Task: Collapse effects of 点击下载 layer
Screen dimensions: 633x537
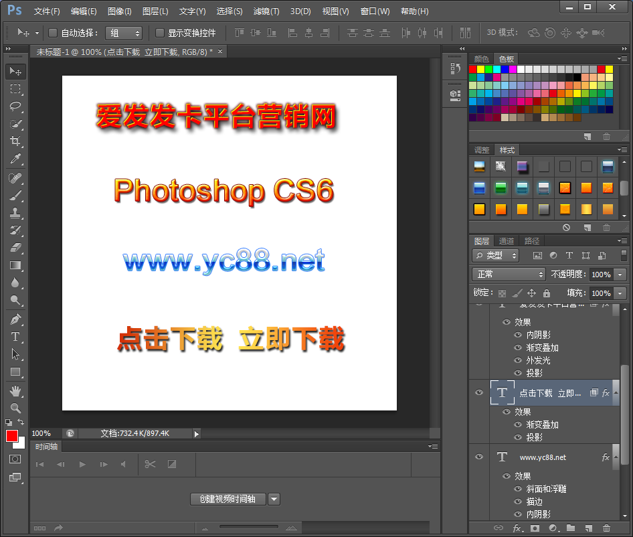Action: (x=616, y=392)
